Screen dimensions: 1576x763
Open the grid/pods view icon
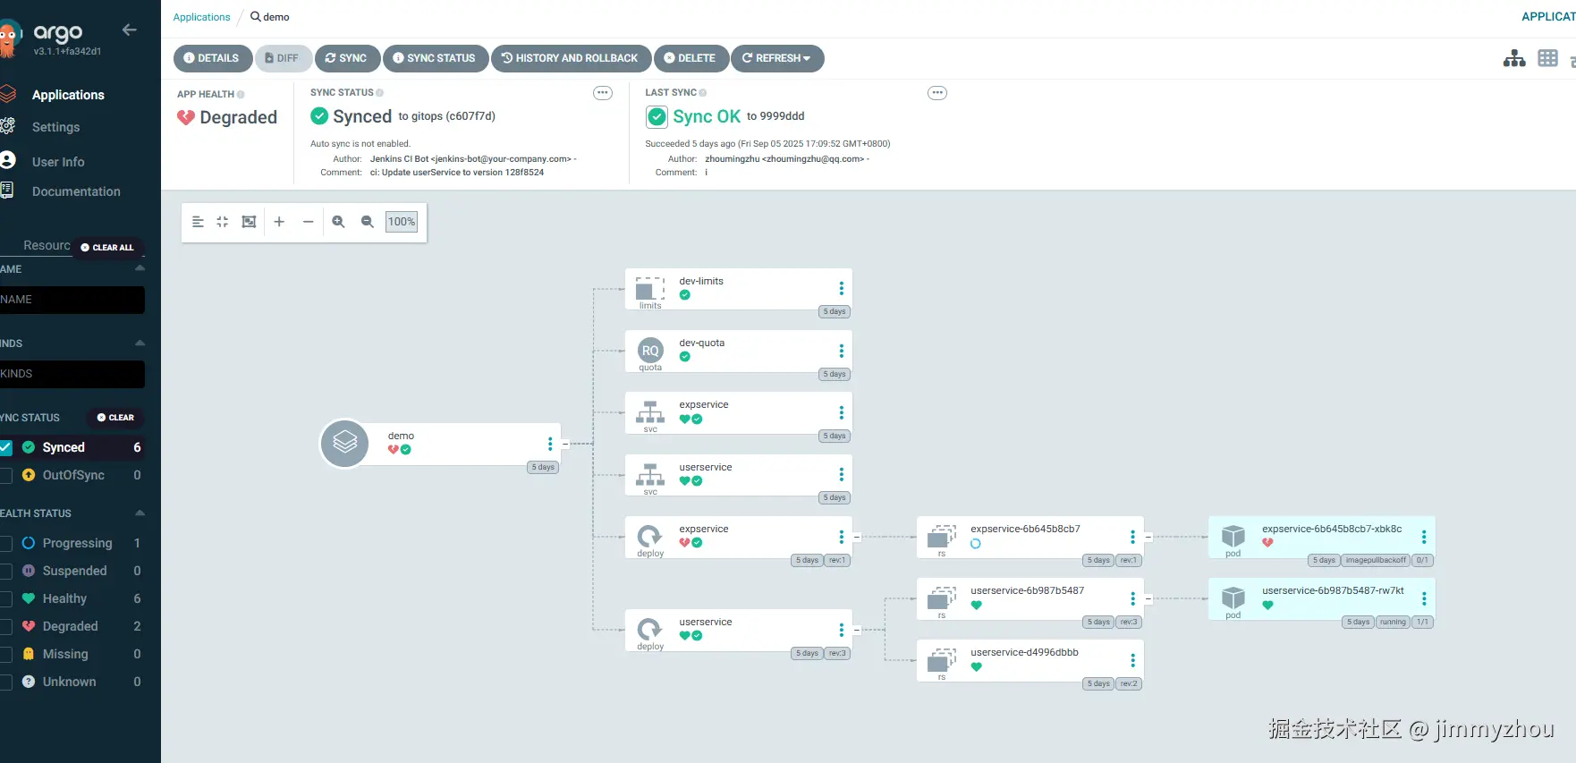point(1547,59)
